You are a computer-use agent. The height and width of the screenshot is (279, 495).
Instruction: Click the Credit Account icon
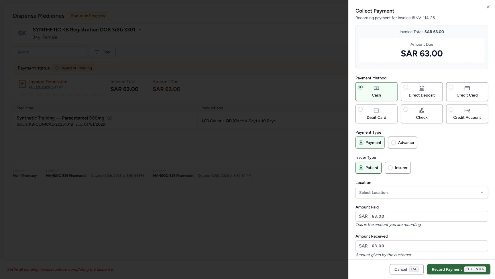point(467,111)
